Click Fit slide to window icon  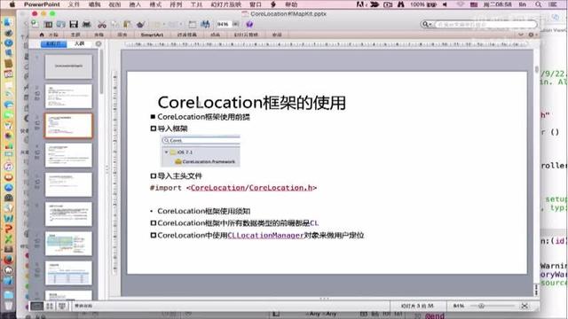[x=525, y=306]
